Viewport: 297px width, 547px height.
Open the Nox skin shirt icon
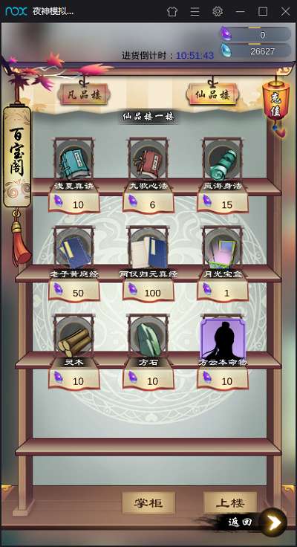pos(172,11)
